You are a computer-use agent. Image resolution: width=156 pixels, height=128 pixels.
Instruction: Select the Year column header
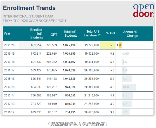7,33
